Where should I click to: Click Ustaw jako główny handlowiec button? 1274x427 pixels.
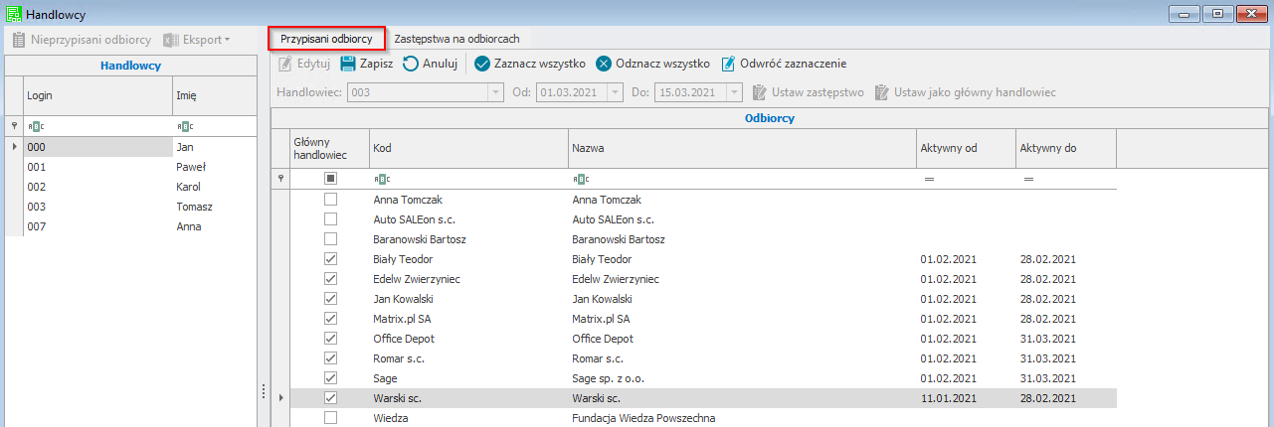click(x=965, y=92)
